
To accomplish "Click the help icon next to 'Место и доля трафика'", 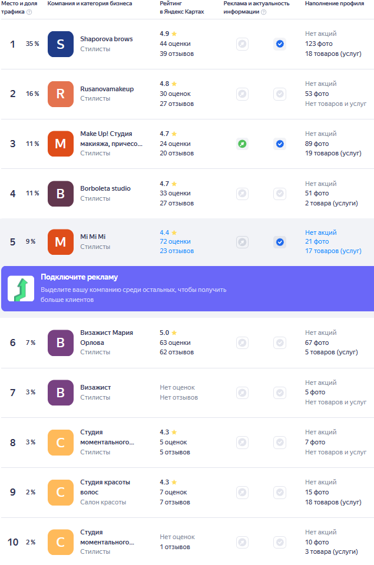I will (x=29, y=12).
